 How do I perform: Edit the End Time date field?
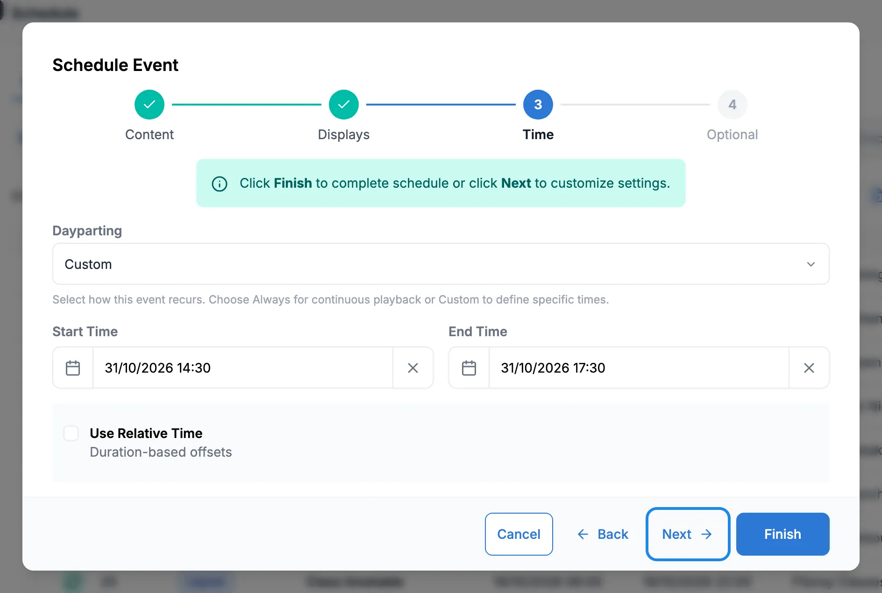[639, 368]
